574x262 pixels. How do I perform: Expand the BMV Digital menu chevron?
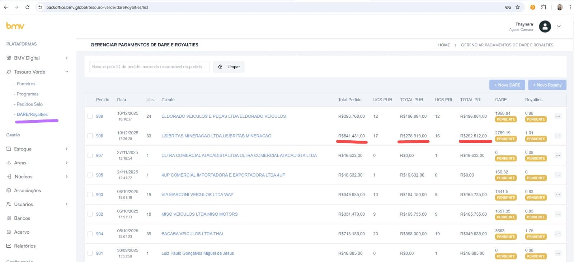pyautogui.click(x=67, y=58)
